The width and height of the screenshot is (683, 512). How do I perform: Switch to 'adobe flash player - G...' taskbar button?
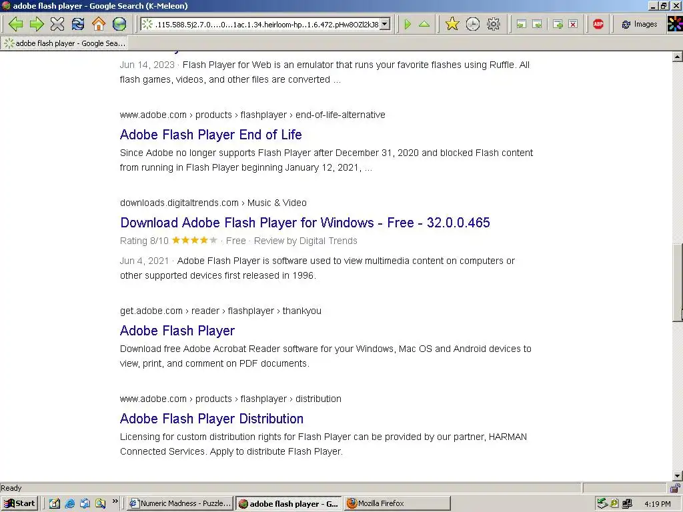tap(289, 504)
